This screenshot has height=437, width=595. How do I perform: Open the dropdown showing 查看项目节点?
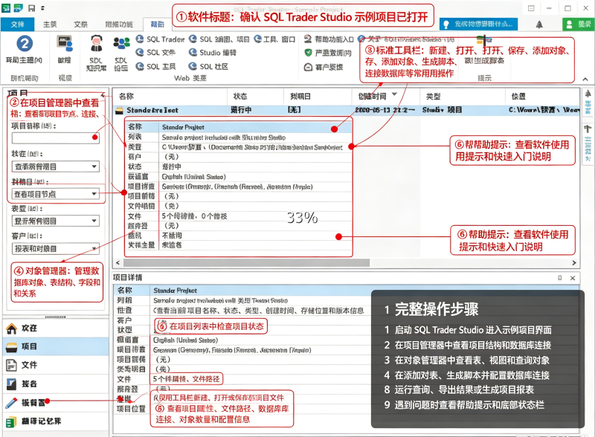[x=94, y=194]
